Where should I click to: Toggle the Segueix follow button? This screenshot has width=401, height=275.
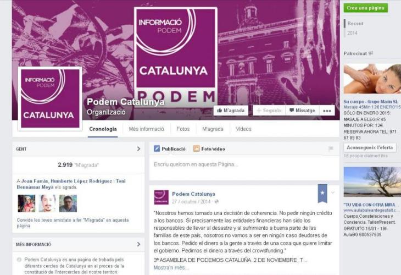[269, 111]
